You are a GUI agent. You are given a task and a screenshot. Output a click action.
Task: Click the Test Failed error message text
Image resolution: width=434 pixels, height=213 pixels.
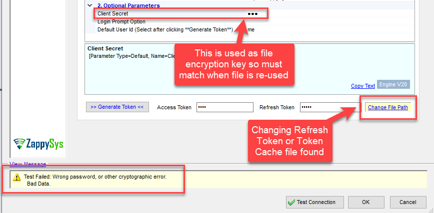[x=95, y=177]
